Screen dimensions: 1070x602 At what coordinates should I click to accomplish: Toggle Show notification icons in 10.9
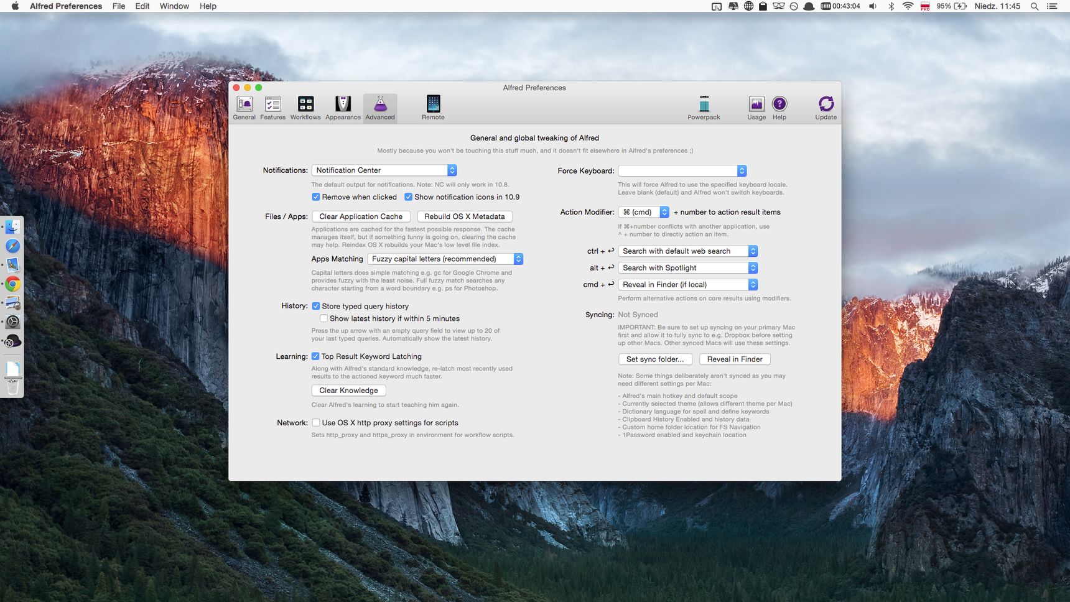coord(408,197)
